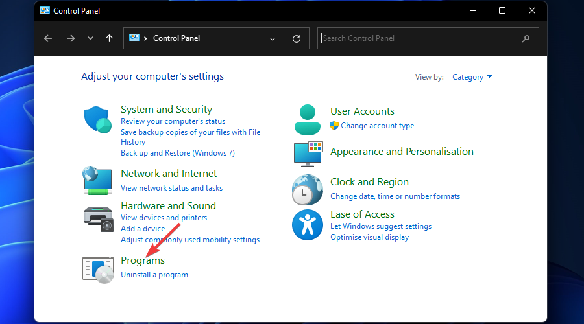Click the Control Panel title bar icon

45,10
